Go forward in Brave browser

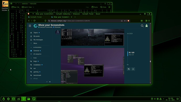tap(31, 21)
